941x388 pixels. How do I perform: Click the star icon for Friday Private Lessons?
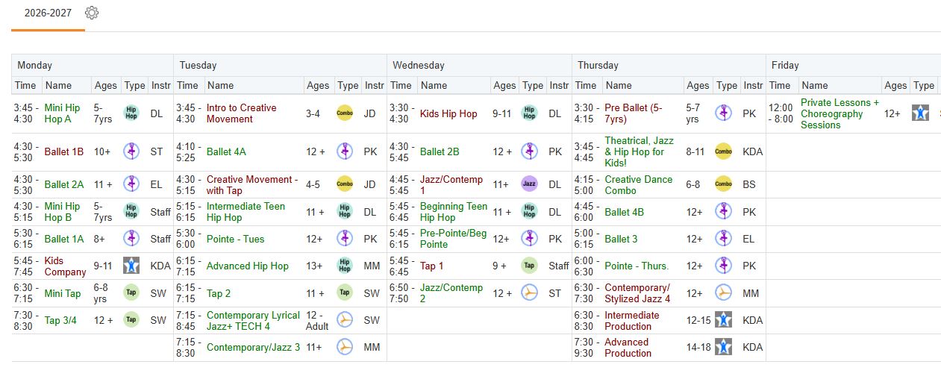[x=920, y=113]
